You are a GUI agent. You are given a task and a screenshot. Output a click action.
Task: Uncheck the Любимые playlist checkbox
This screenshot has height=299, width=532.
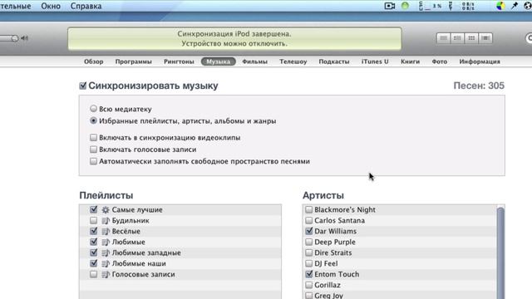94,242
